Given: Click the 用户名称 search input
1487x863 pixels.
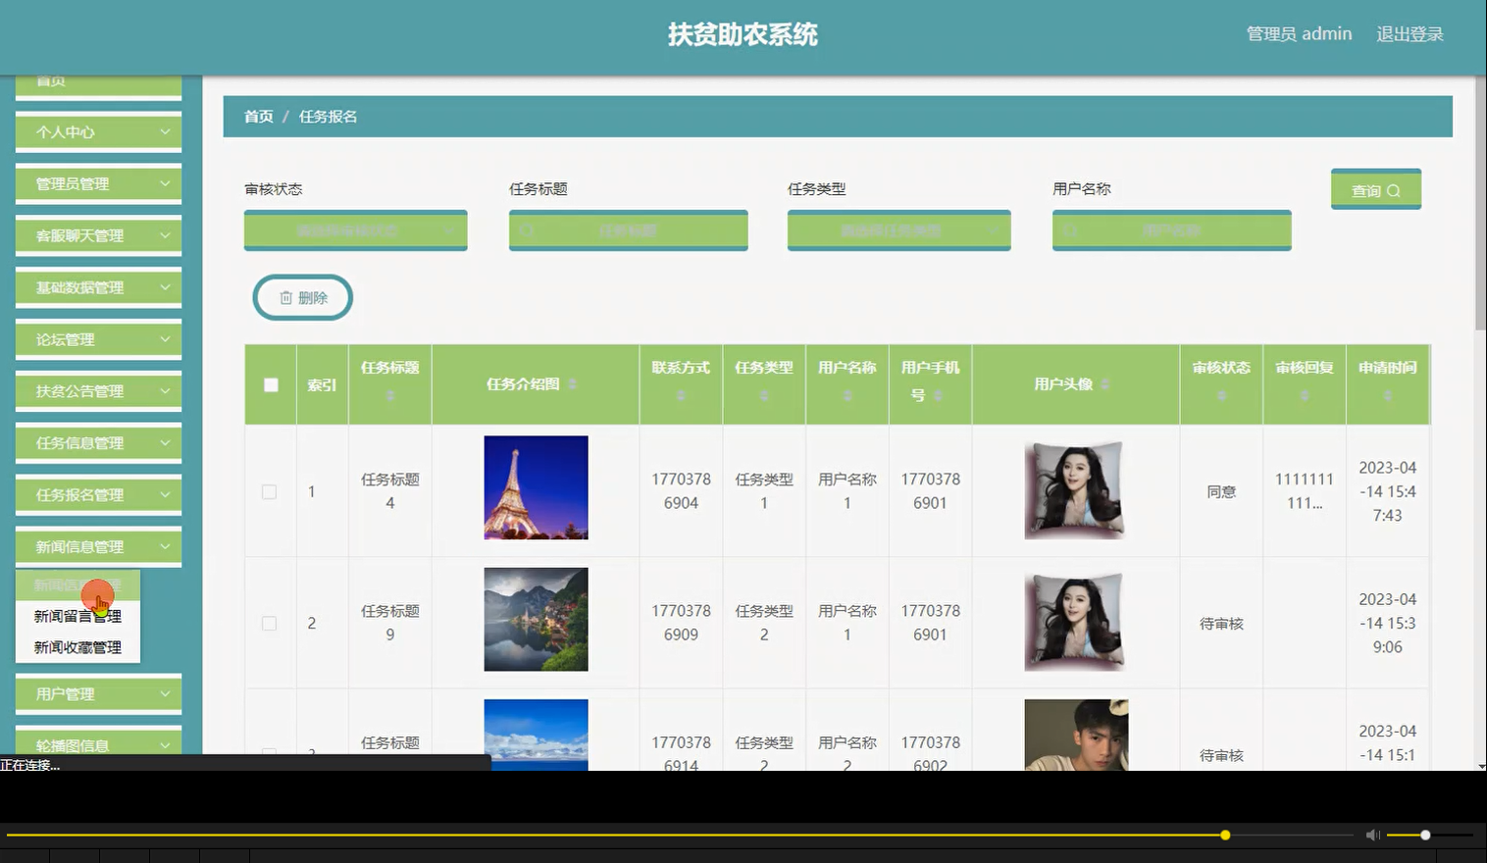Looking at the screenshot, I should tap(1172, 230).
